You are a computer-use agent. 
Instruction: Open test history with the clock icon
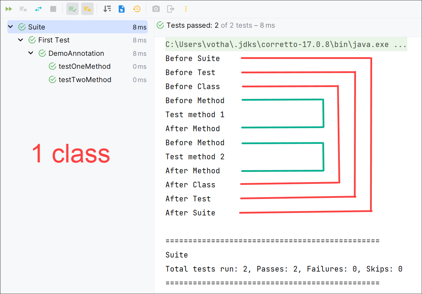(x=137, y=9)
